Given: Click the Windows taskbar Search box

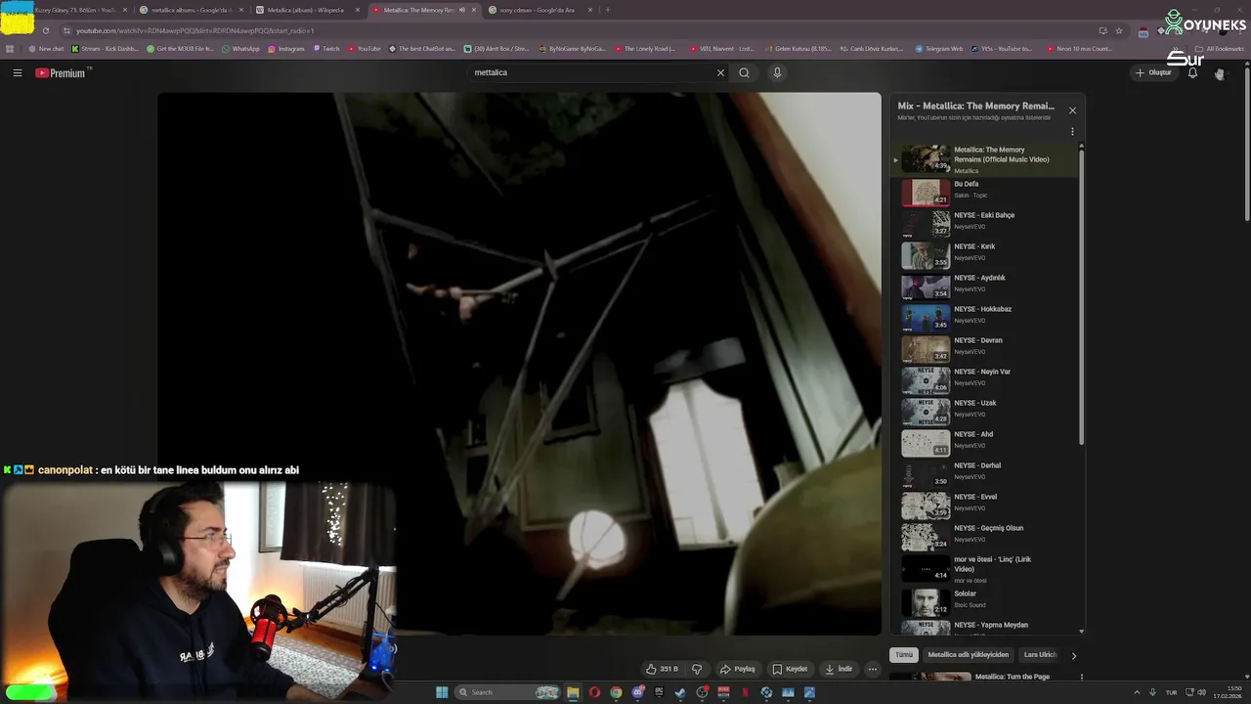Looking at the screenshot, I should point(509,692).
